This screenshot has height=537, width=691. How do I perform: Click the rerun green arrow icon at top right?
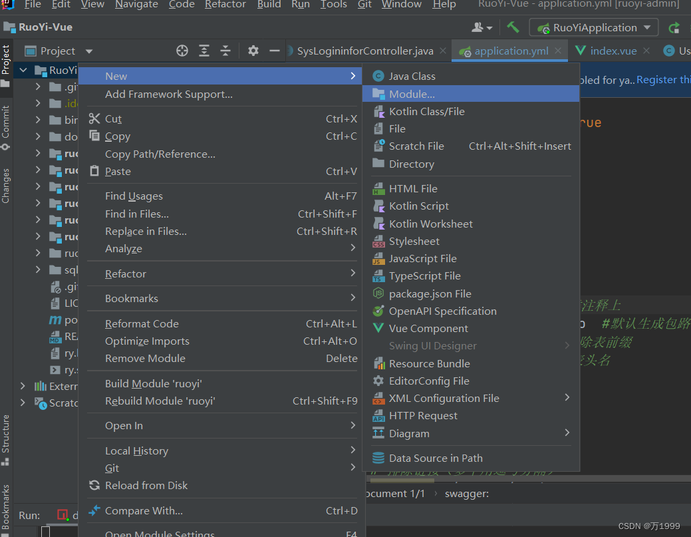point(674,28)
